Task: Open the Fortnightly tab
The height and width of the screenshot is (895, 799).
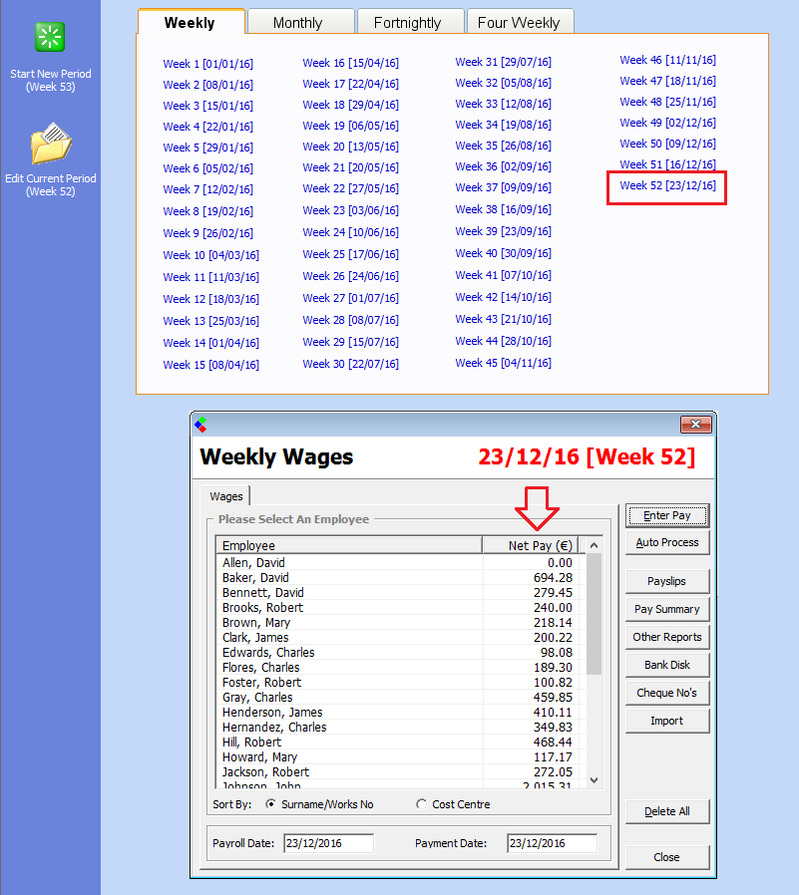Action: 408,22
